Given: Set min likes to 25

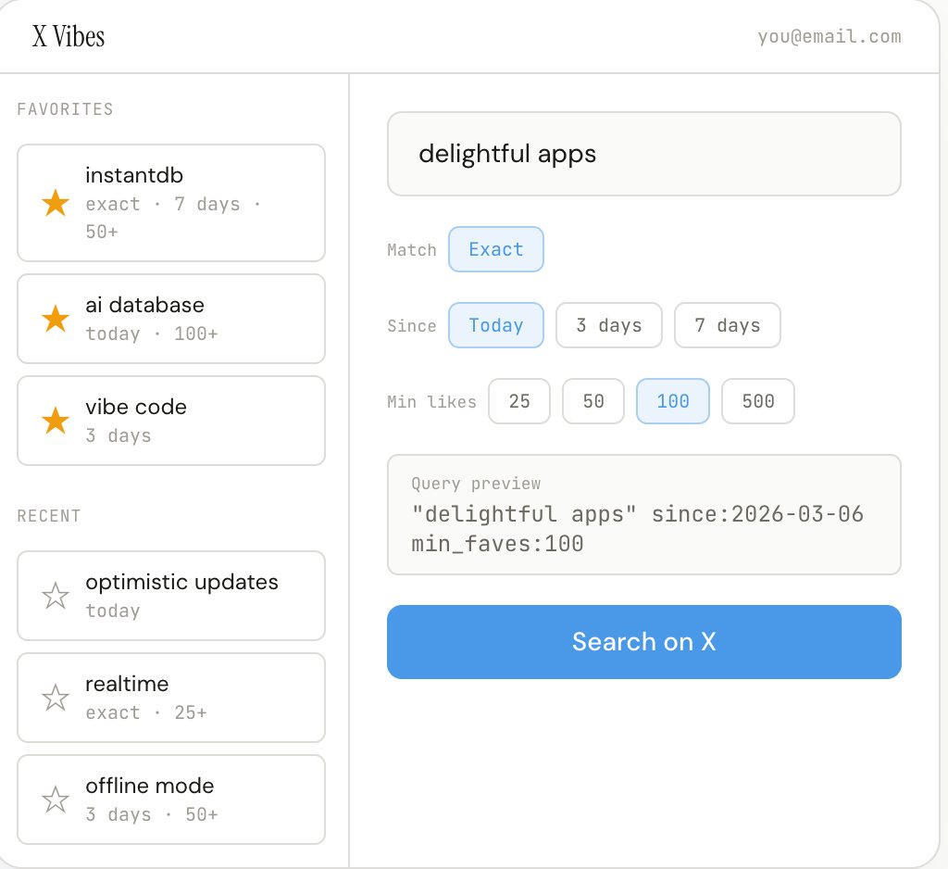Looking at the screenshot, I should (519, 401).
